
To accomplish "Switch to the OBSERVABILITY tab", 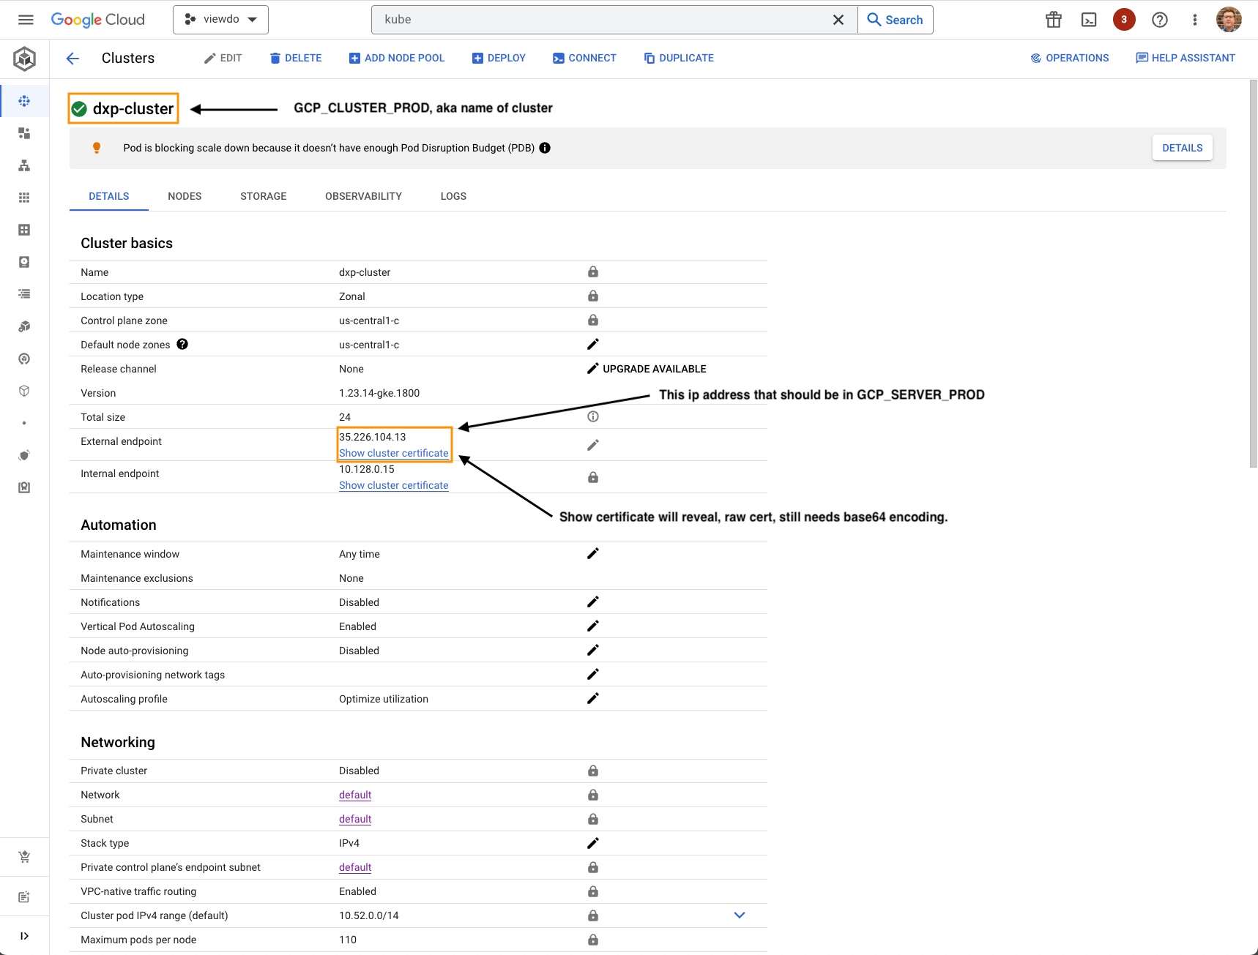I will point(364,196).
